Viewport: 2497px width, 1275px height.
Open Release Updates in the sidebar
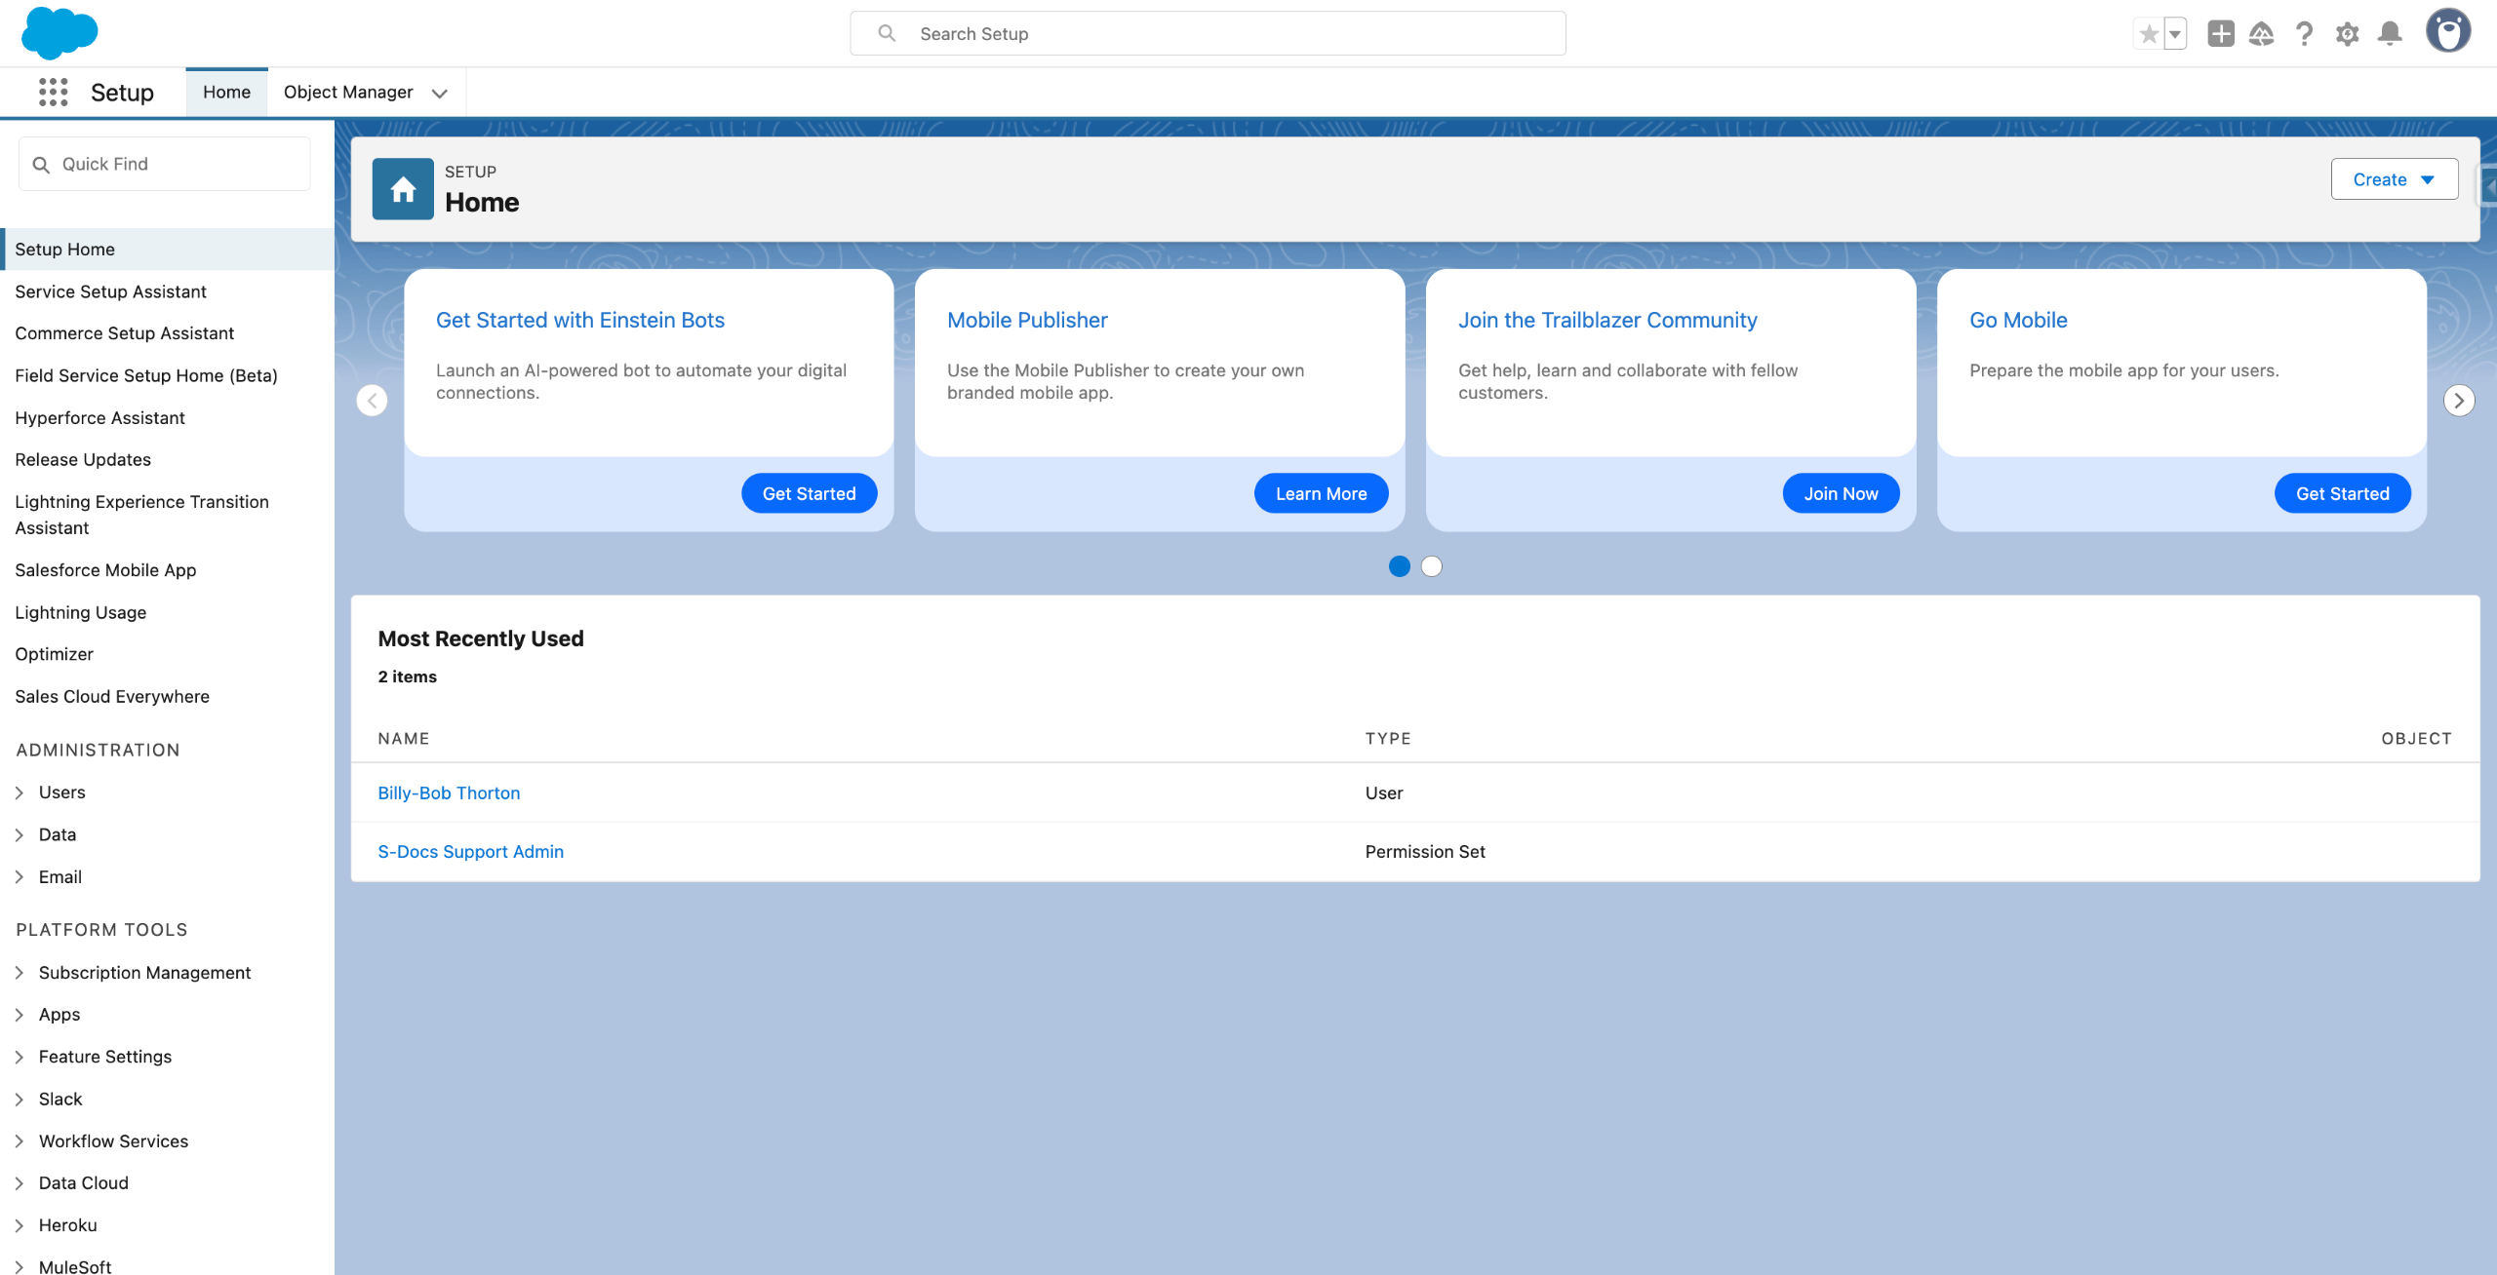83,459
